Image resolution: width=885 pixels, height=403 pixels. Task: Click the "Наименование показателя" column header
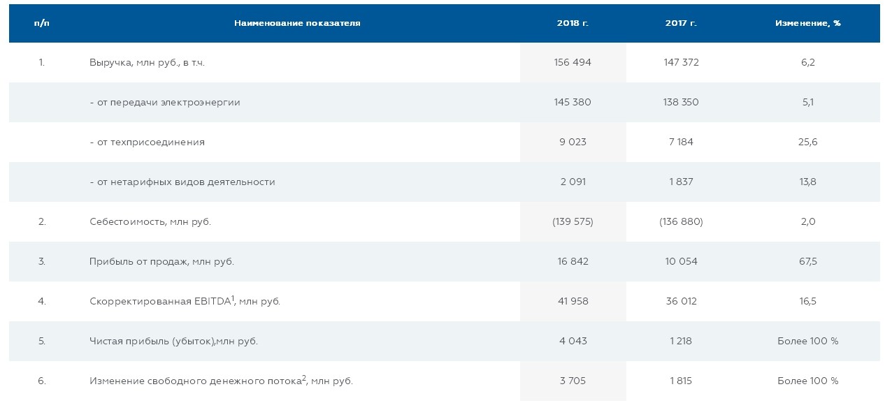(x=297, y=23)
